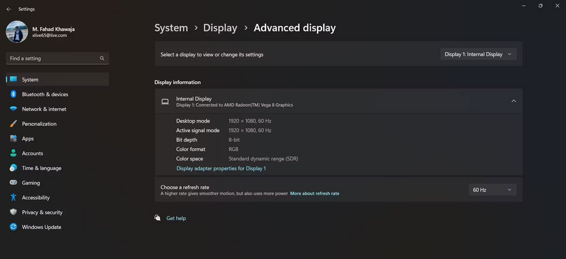
Task: Restore down the Settings window
Action: point(540,6)
